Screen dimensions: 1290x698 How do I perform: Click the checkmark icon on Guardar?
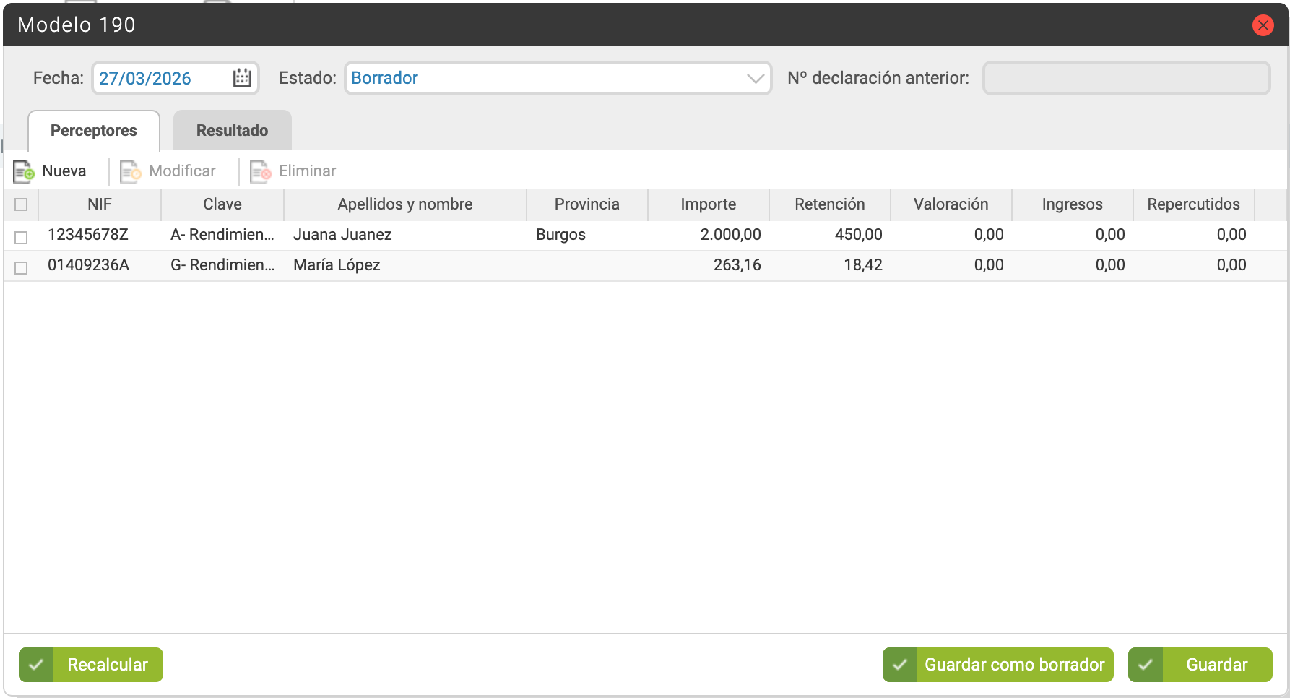(x=1146, y=665)
